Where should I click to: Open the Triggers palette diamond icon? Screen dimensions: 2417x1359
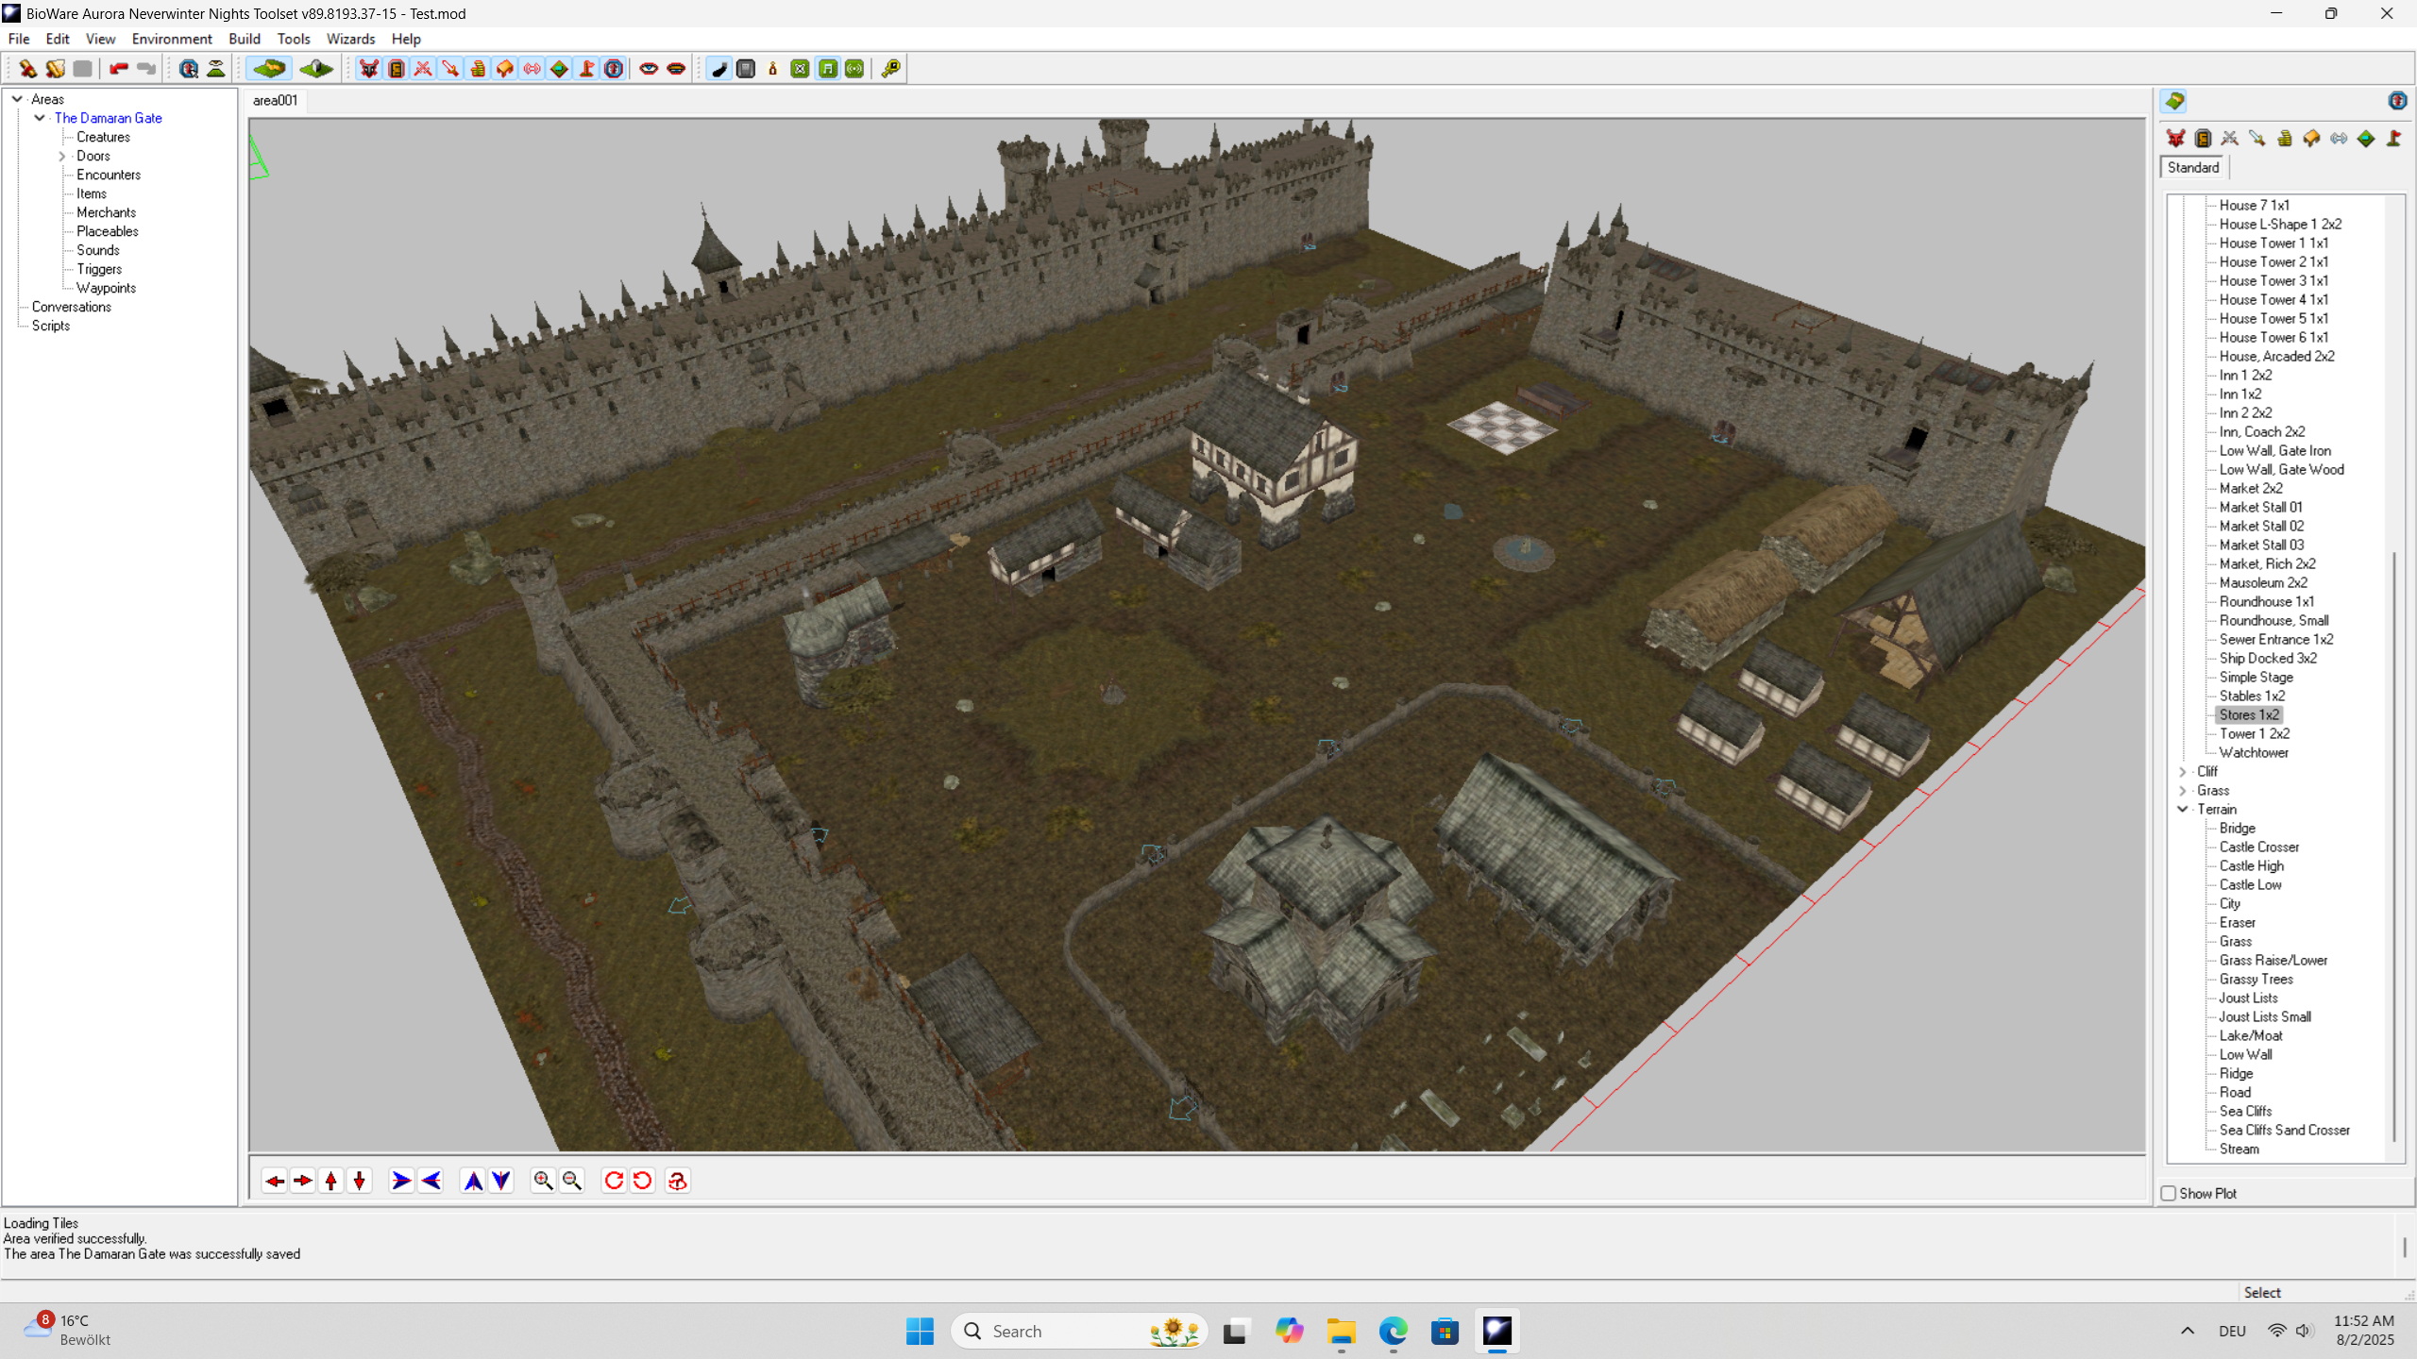[2366, 139]
